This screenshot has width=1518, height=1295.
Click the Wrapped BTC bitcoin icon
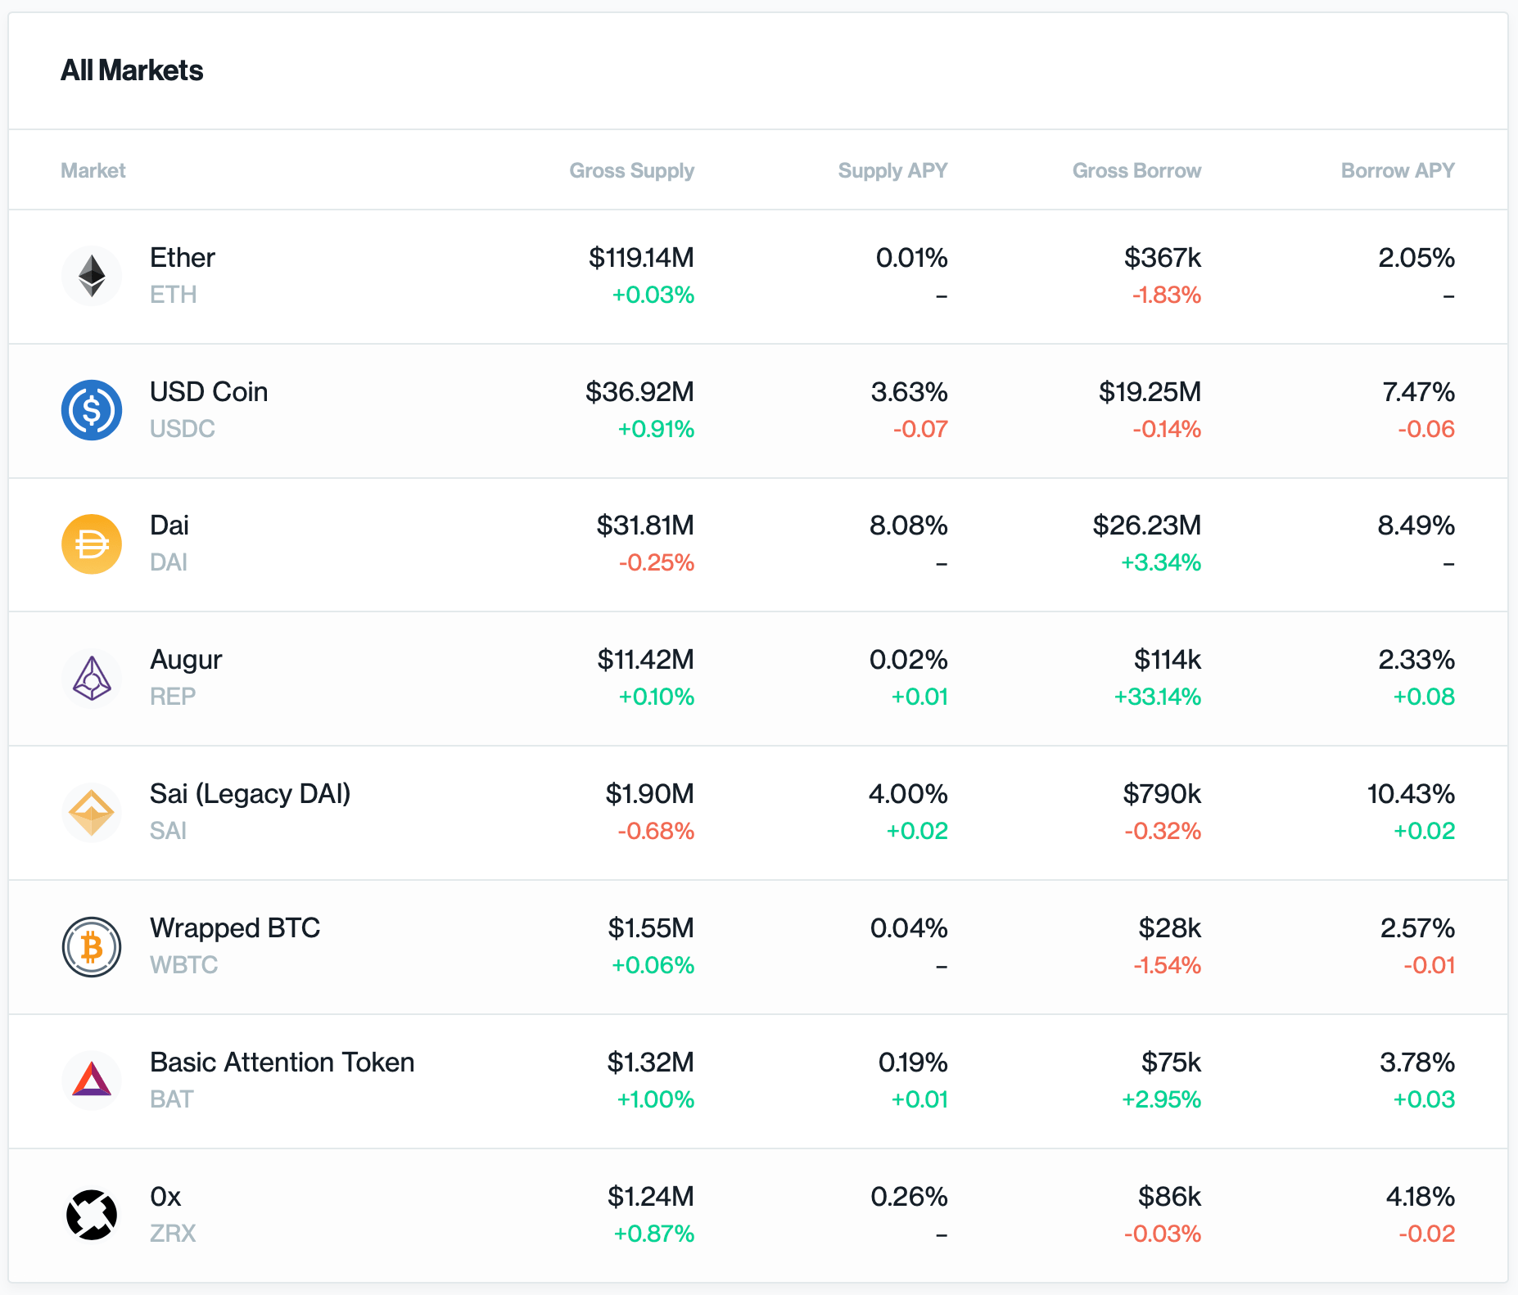(92, 947)
